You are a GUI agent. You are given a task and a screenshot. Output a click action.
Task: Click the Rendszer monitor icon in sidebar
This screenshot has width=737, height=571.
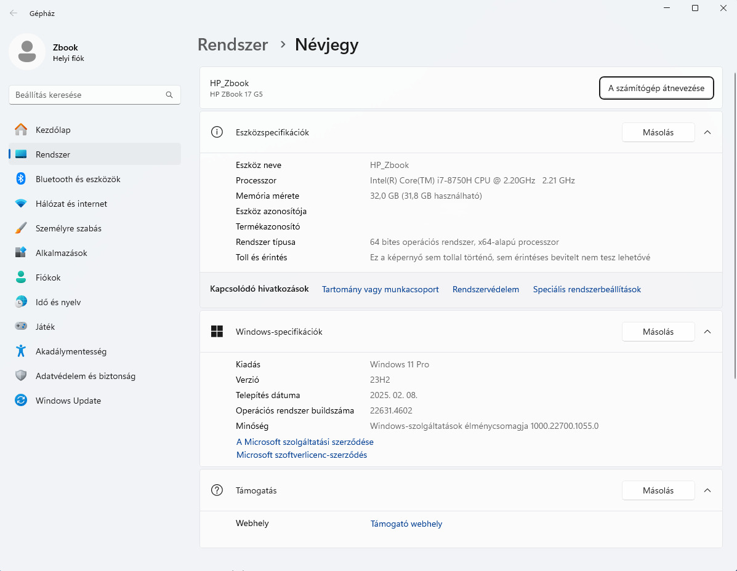point(21,154)
